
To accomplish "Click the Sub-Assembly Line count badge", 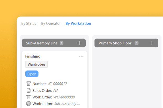I will [62, 43].
